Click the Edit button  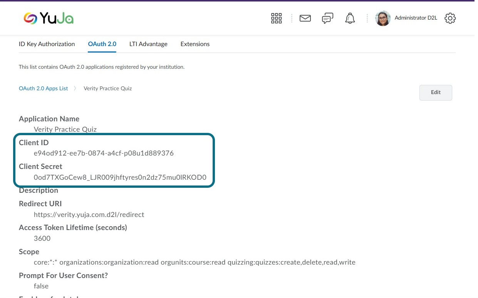(x=436, y=93)
